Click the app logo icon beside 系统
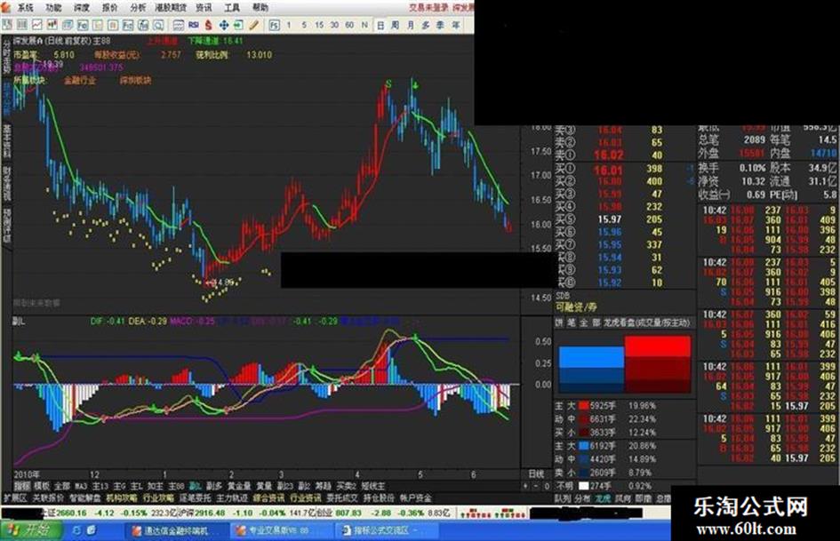The image size is (840, 541). (6, 7)
